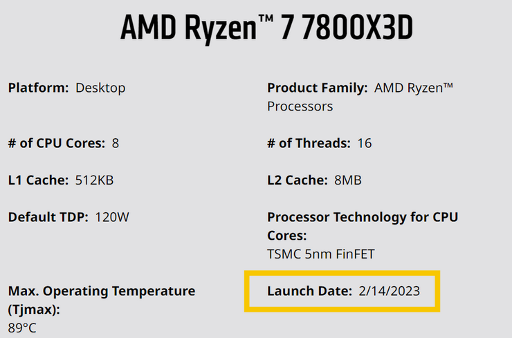Click the Platform label
Screen dimensions: 512x338
tap(38, 88)
